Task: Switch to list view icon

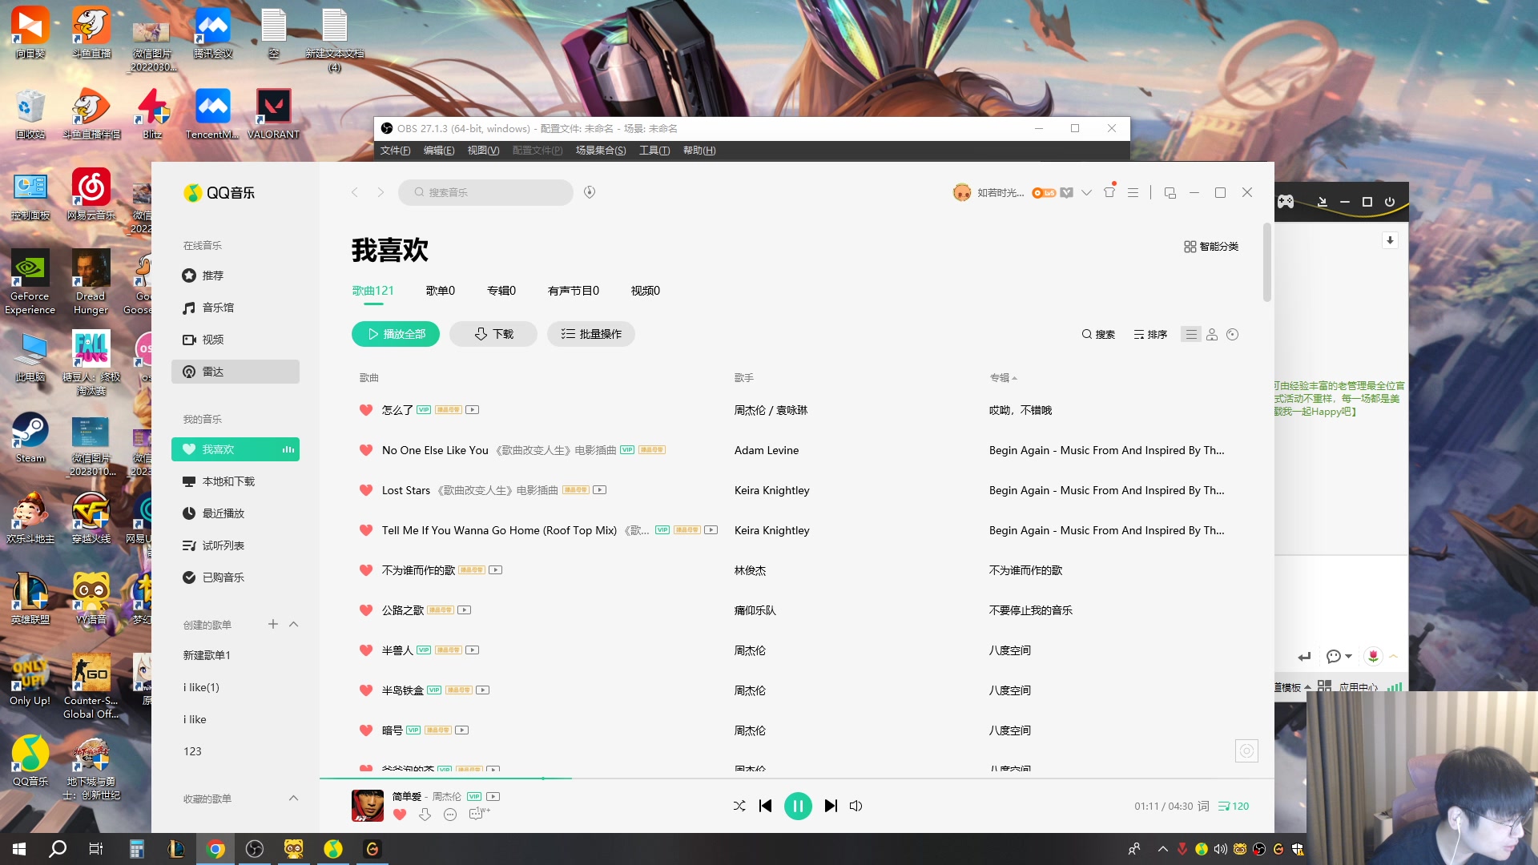Action: (x=1191, y=335)
